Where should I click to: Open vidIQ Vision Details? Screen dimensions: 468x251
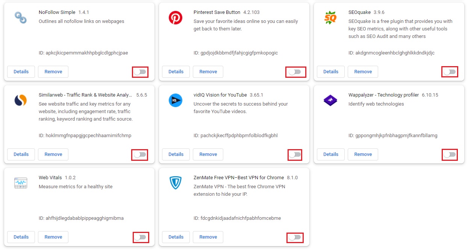tap(176, 154)
